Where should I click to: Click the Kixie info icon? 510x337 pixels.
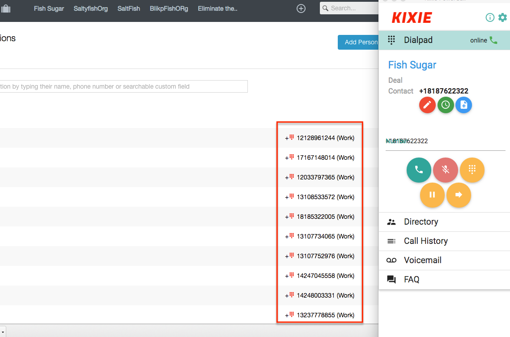490,17
